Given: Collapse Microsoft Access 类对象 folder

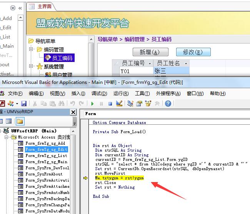Looking at the screenshot, I should (x=7, y=137).
